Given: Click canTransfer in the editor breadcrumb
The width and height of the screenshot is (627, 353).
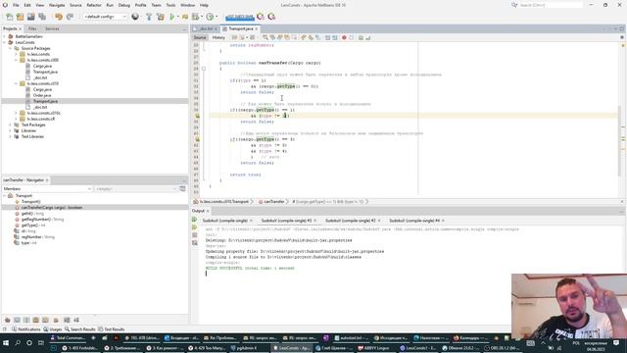Looking at the screenshot, I should [274, 202].
